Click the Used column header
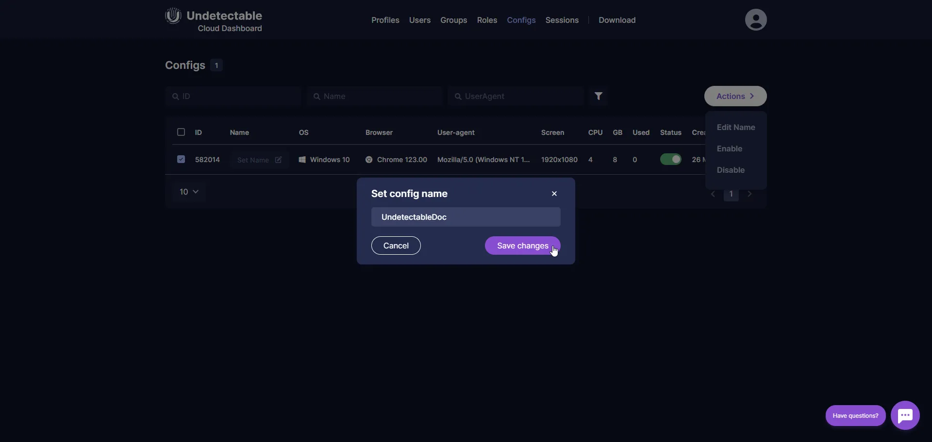 (641, 132)
